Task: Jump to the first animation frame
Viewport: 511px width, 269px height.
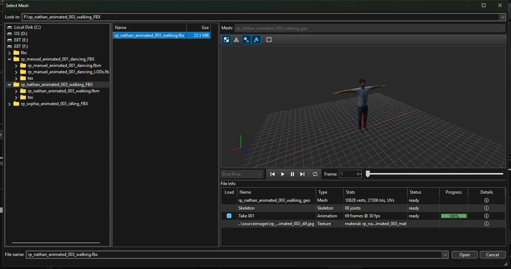Action: tap(273, 174)
